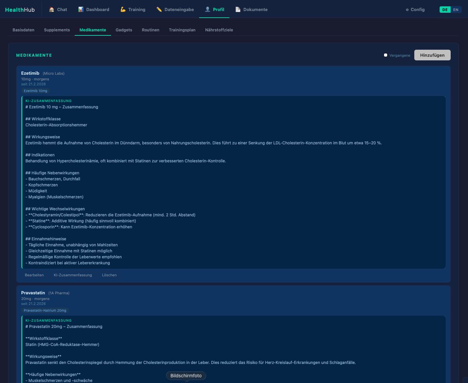Switch language to EN
This screenshot has height=383, width=468.
[456, 10]
